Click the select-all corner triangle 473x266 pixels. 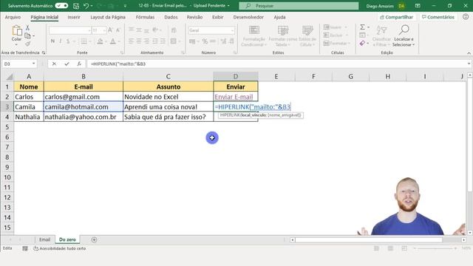click(x=10, y=77)
